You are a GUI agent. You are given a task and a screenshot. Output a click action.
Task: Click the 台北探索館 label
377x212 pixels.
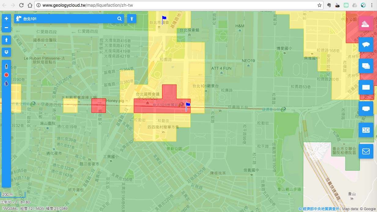189,30
